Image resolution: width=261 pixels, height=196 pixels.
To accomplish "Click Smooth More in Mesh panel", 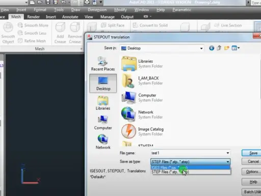I will pyautogui.click(x=33, y=26).
